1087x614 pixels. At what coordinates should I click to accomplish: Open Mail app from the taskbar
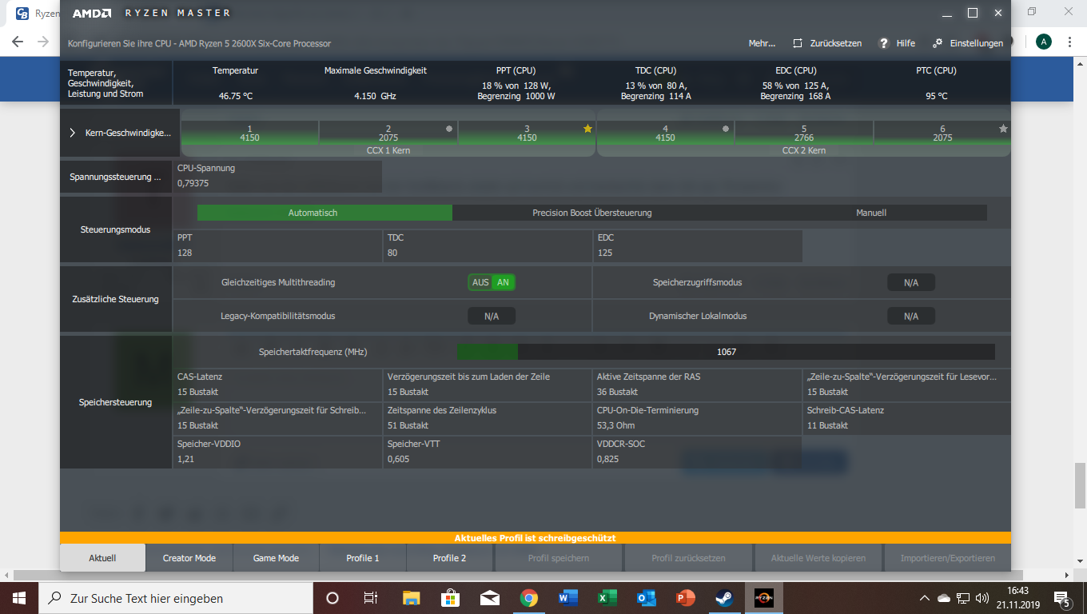[489, 598]
